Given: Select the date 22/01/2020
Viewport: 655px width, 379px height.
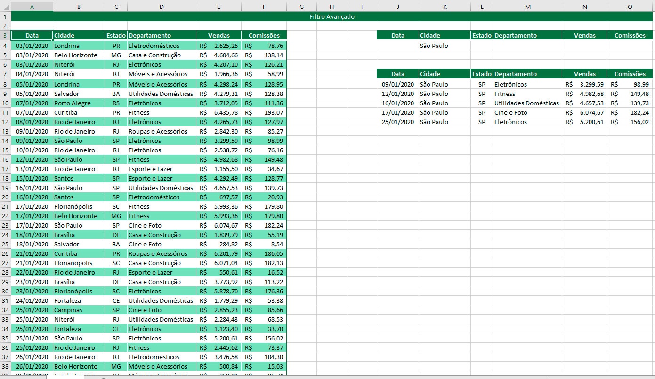Looking at the screenshot, I should pos(32,272).
